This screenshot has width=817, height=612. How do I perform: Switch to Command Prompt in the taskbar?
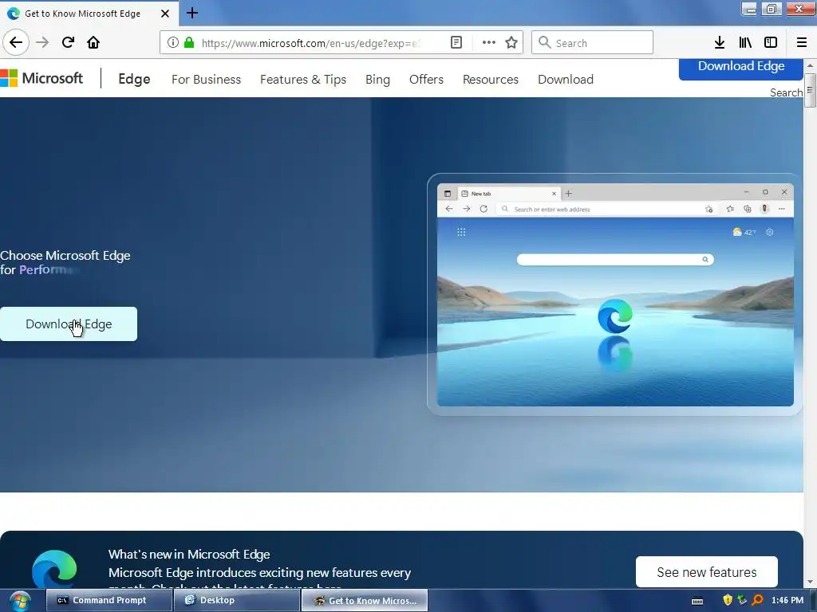tap(109, 600)
